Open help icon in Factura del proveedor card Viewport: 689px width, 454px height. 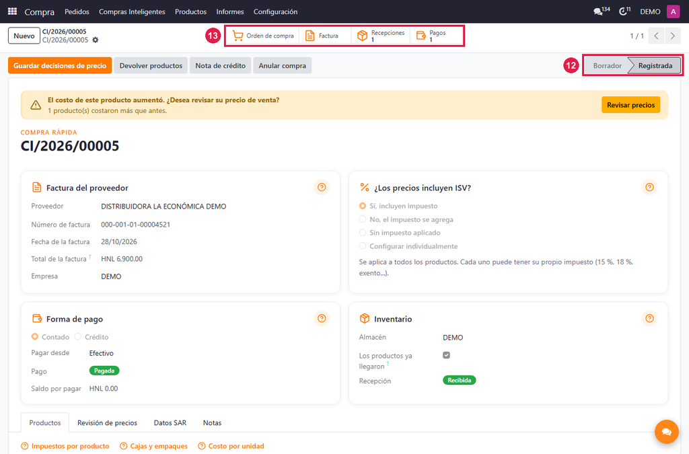pos(322,188)
